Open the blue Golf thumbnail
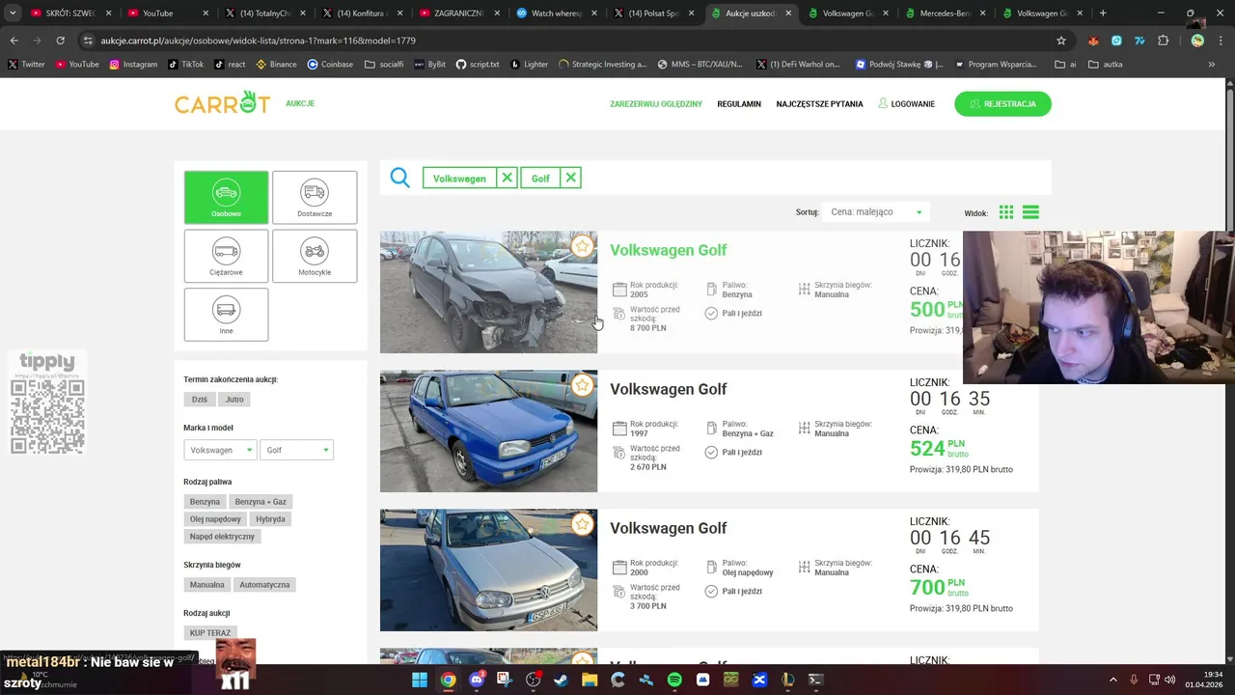Screen dimensions: 1235x695 click(x=488, y=431)
